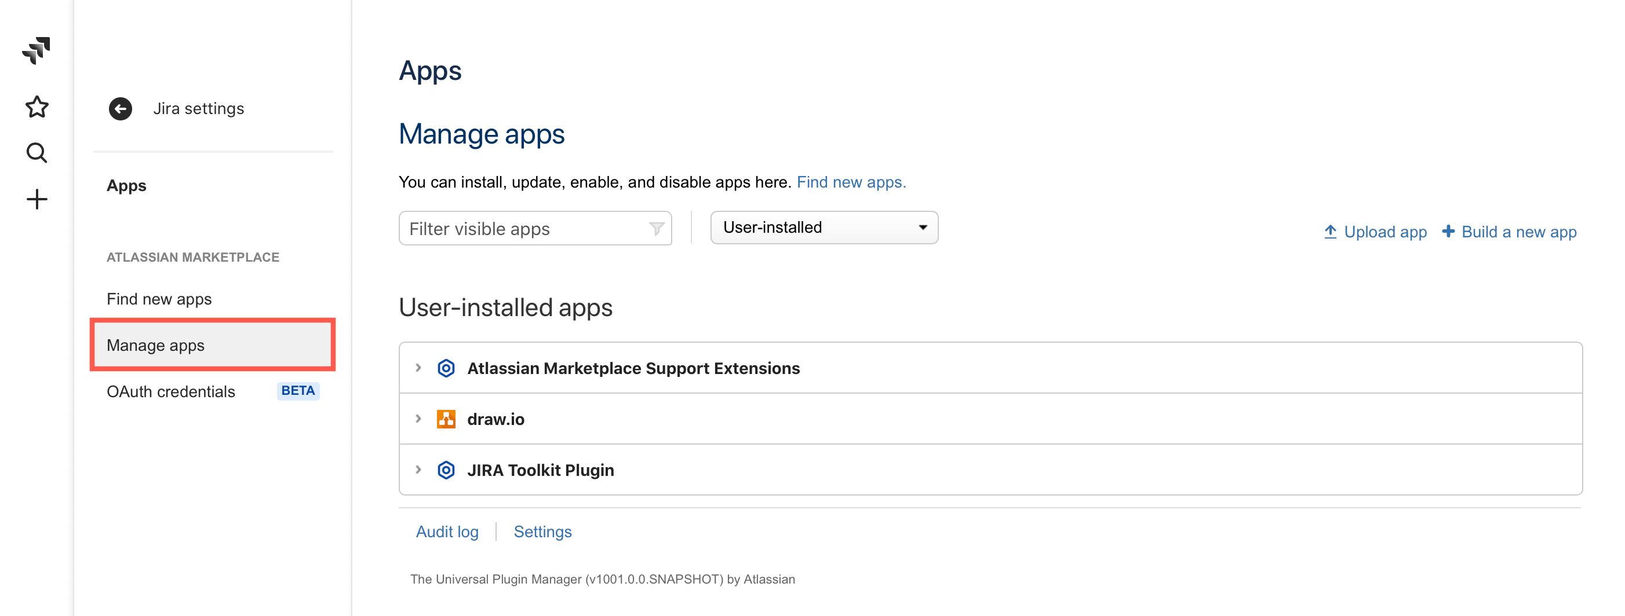The width and height of the screenshot is (1625, 616).
Task: Open the Audit log
Action: [x=447, y=531]
